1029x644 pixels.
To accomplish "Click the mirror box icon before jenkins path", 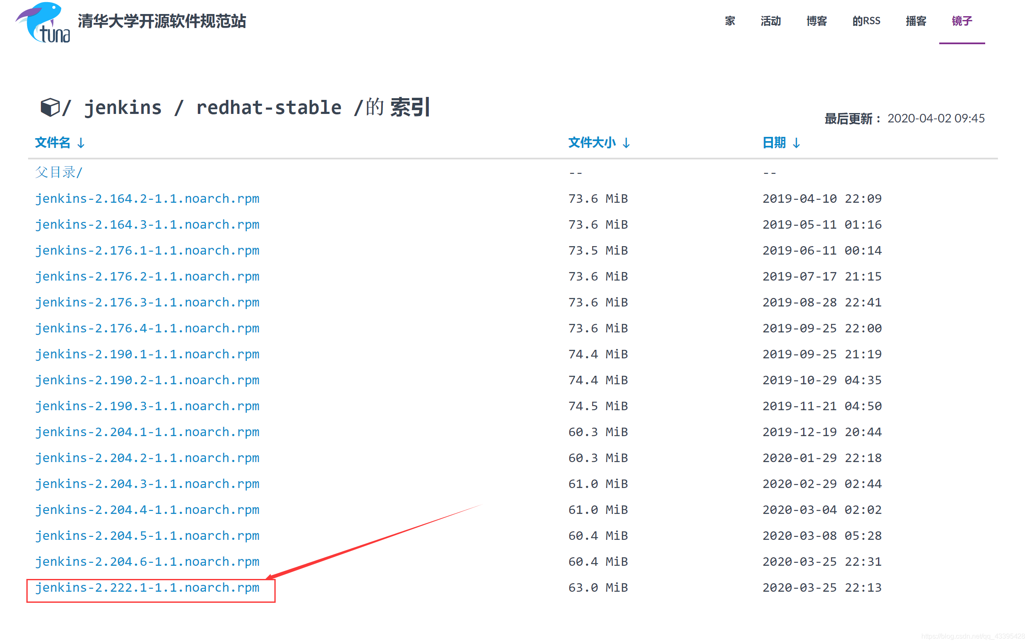I will [50, 107].
